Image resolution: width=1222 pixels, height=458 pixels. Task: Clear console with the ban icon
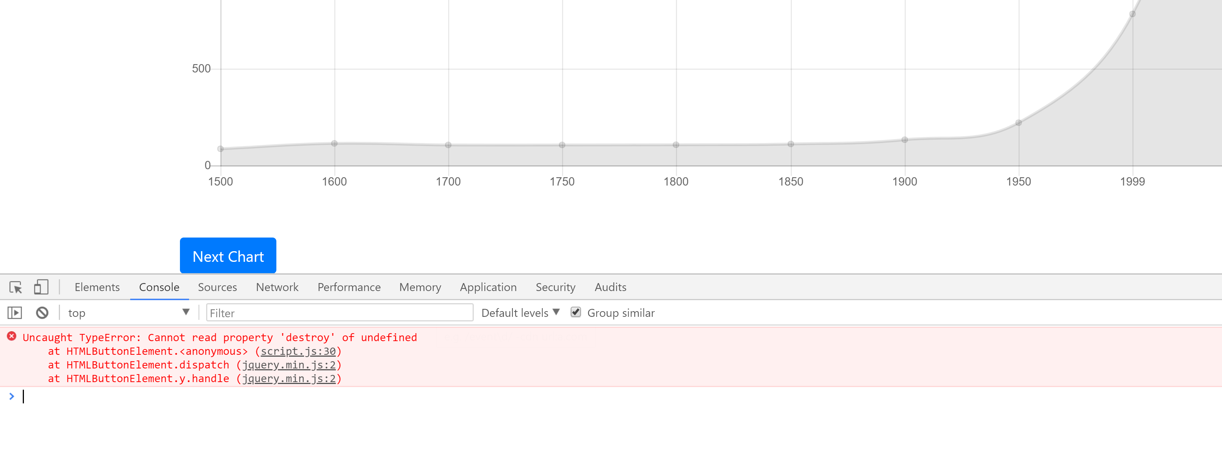coord(42,313)
